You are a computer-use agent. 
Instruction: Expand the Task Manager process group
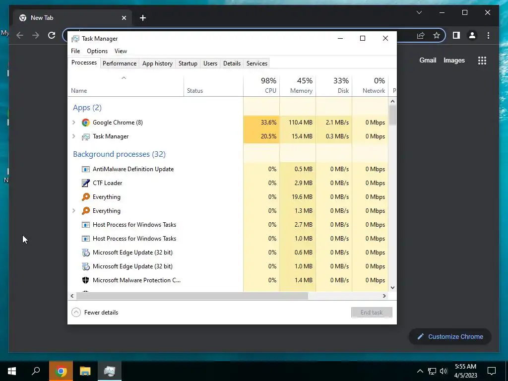[x=74, y=136]
